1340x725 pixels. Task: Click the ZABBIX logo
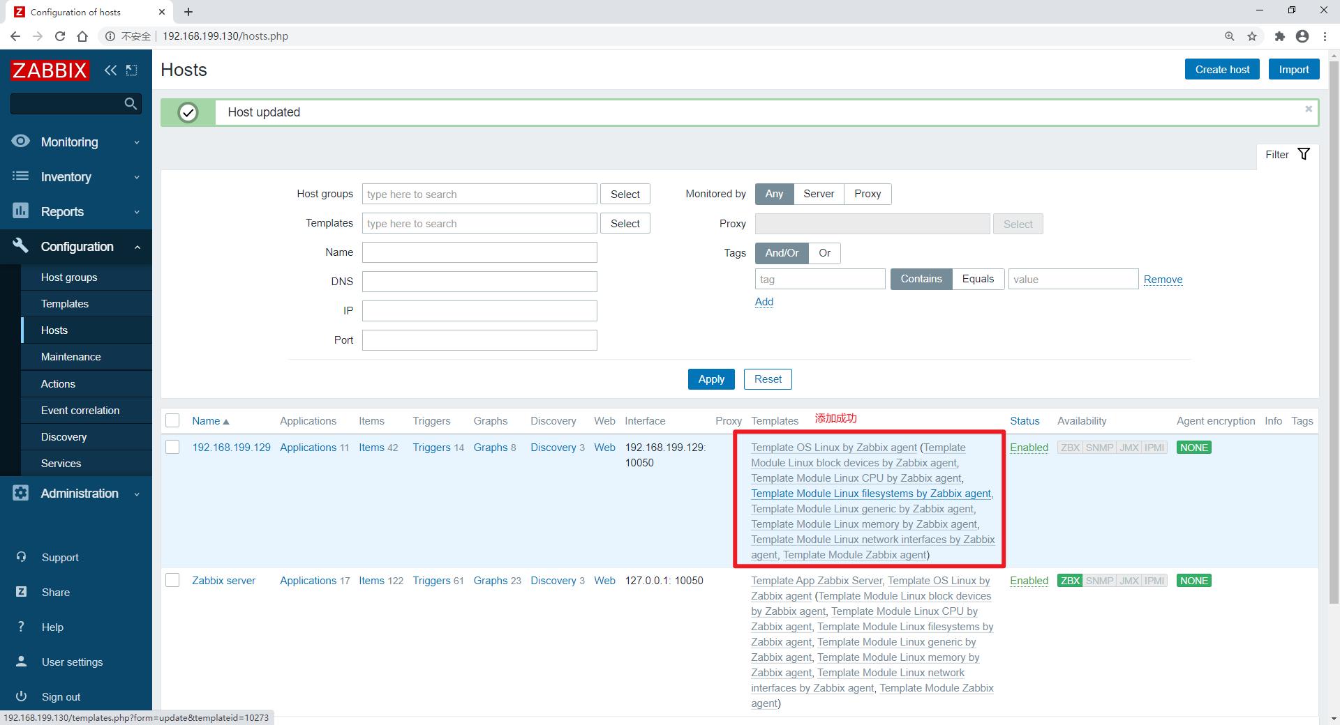click(x=50, y=70)
